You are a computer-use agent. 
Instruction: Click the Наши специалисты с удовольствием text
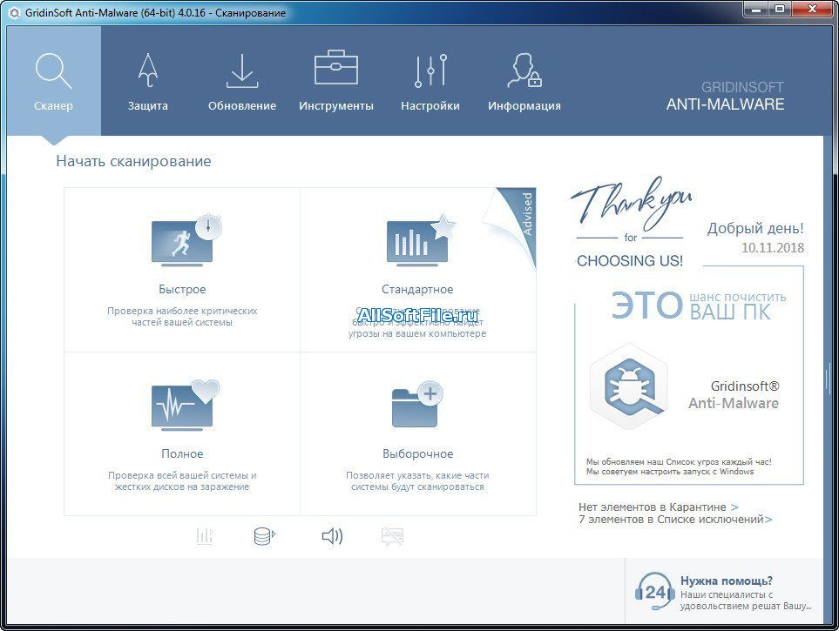(746, 601)
